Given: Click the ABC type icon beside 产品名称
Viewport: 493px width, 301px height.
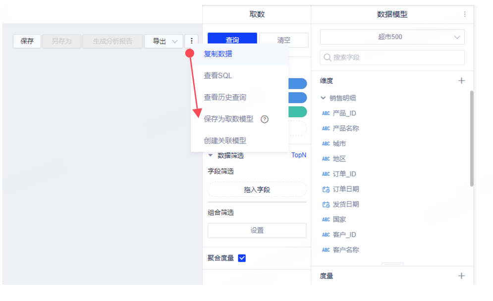Looking at the screenshot, I should click(x=326, y=129).
